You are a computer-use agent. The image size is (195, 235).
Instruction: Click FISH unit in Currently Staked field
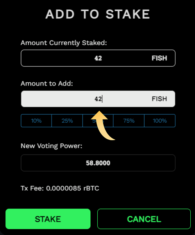(159, 58)
